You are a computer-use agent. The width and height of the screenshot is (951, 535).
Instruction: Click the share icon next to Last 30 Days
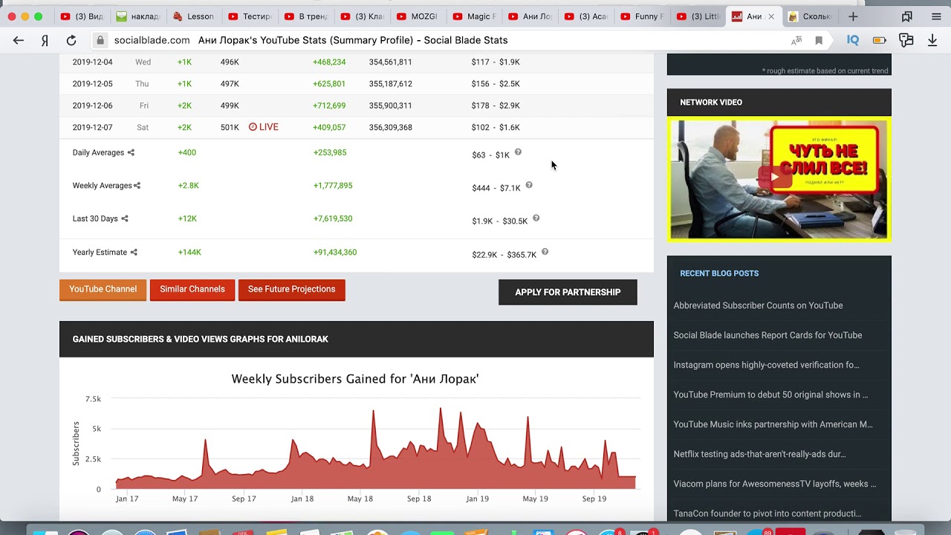125,218
